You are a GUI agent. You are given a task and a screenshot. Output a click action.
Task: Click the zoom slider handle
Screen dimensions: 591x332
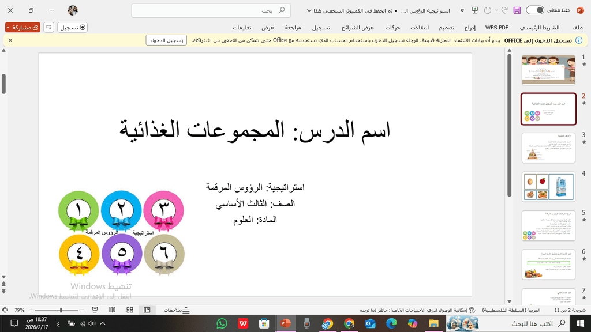point(61,310)
